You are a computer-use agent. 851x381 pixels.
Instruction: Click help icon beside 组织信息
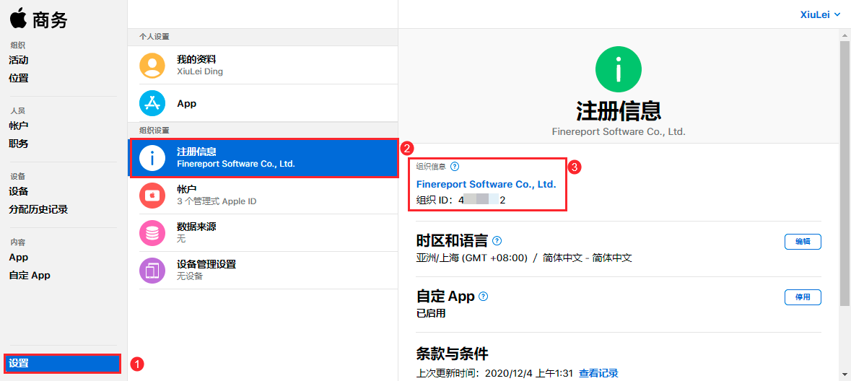point(455,167)
